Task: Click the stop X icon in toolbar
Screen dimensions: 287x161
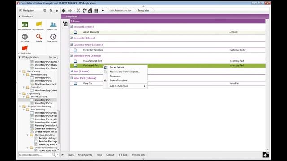Action: click(78, 11)
